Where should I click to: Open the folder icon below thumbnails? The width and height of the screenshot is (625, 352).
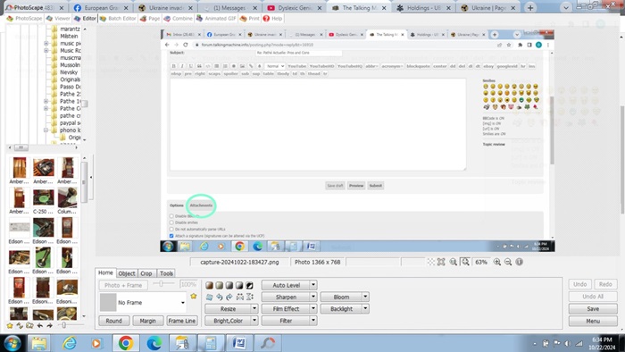coord(29,326)
